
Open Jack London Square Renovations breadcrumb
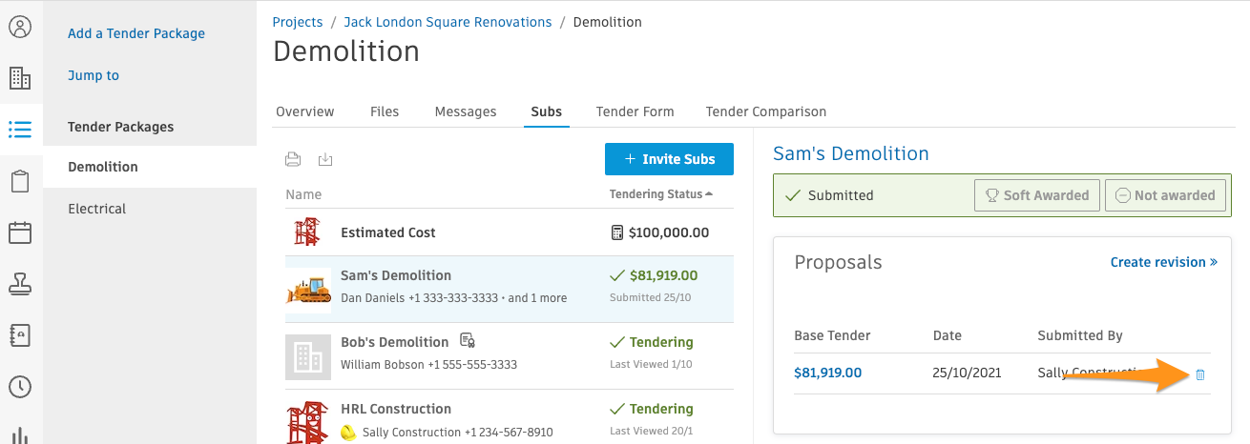tap(448, 21)
